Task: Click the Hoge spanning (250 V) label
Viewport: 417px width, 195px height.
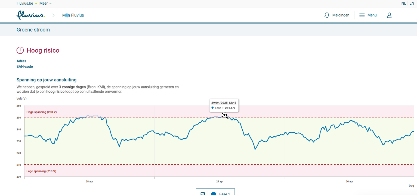Action: (x=41, y=112)
